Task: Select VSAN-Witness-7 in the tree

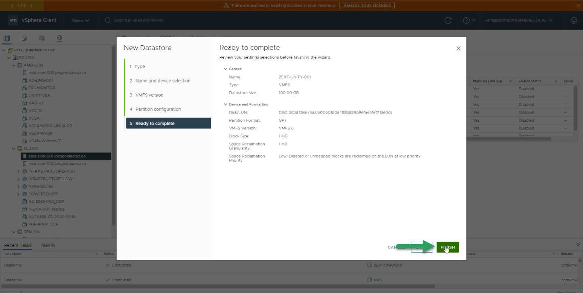Action: click(x=45, y=141)
